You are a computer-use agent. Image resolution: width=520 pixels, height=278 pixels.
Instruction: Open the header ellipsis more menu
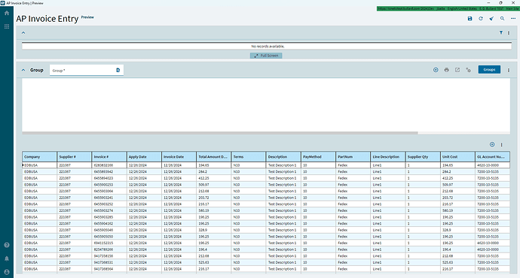pyautogui.click(x=513, y=19)
